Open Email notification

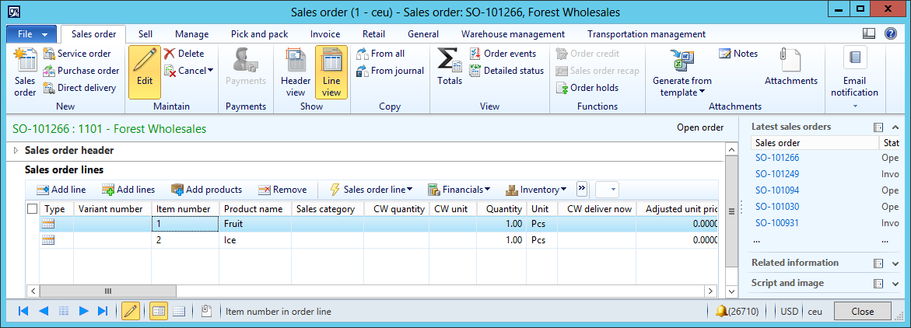[x=854, y=72]
